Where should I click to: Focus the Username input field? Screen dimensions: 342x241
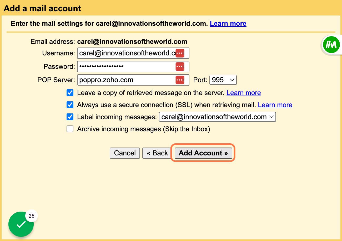[133, 53]
